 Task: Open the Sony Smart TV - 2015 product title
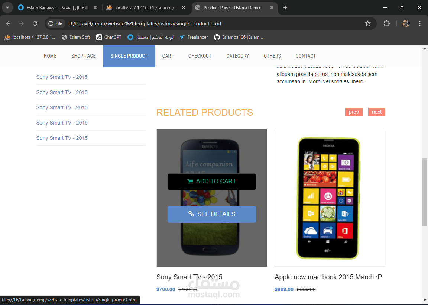pos(189,277)
